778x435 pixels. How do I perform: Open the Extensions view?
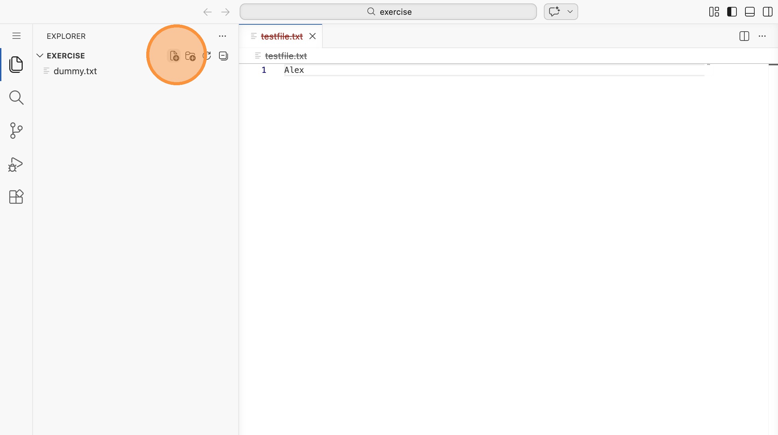click(x=16, y=197)
